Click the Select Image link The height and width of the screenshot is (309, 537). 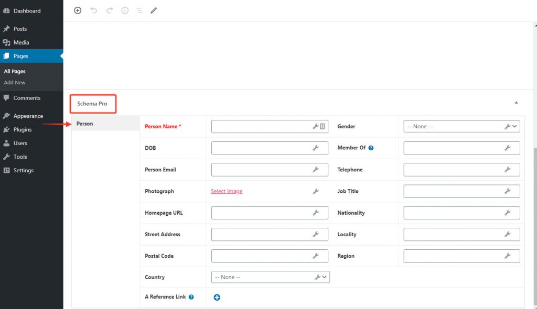coord(227,192)
